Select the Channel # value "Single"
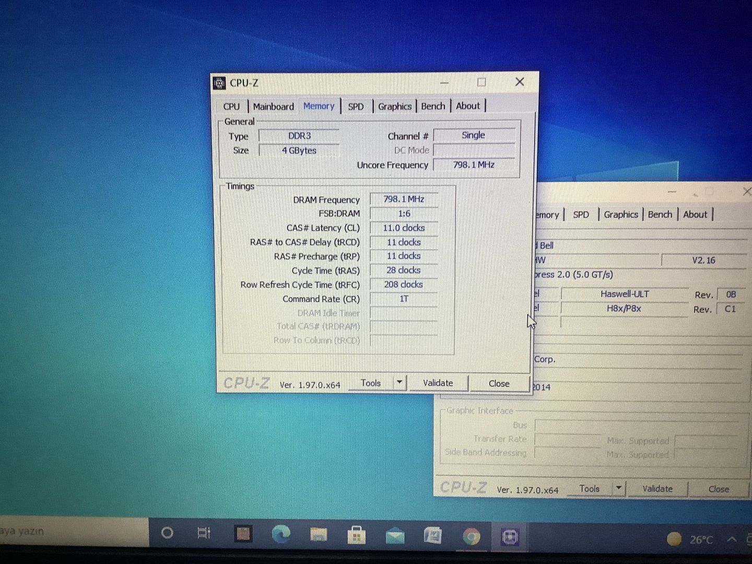752x564 pixels. coord(474,135)
